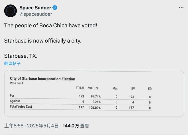Click the 144.2万 查看 view count
The width and height of the screenshot is (188, 135).
(76, 126)
